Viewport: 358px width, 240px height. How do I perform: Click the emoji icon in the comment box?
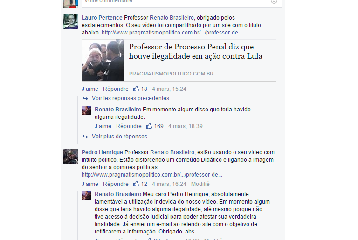[x=274, y=1]
